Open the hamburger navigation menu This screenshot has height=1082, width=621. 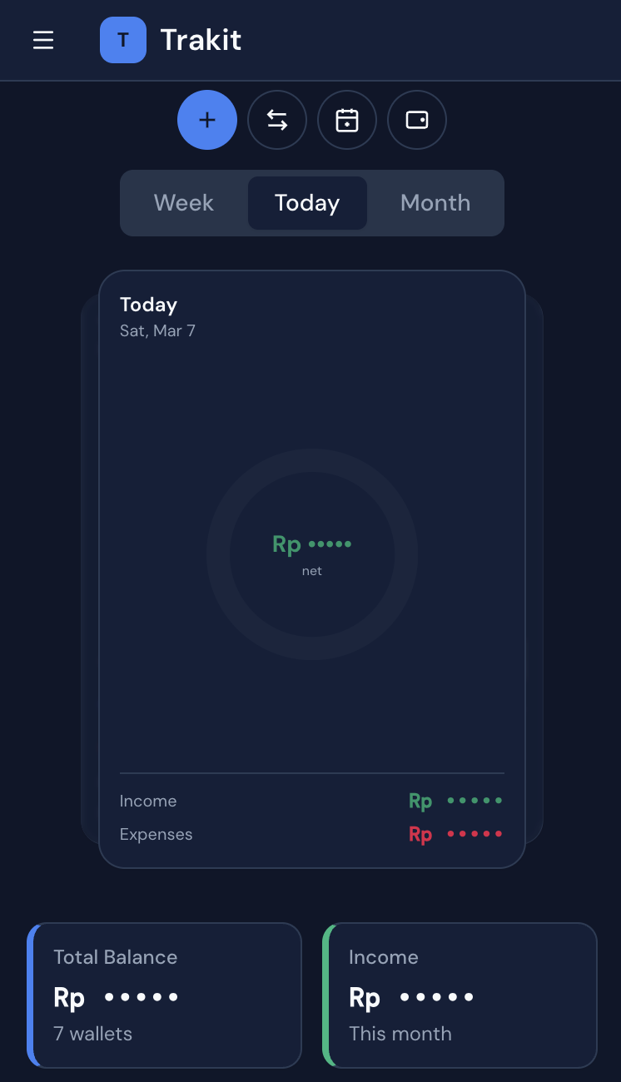[x=43, y=40]
